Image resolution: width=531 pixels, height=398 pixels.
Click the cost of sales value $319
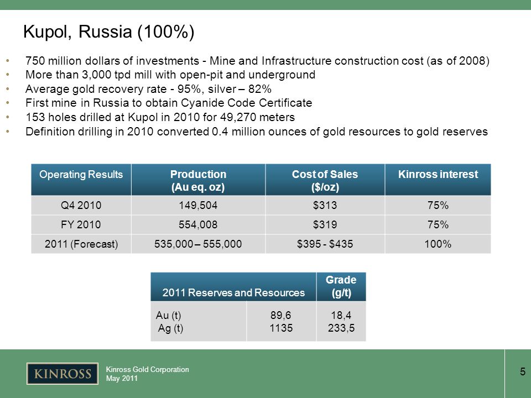coord(325,224)
